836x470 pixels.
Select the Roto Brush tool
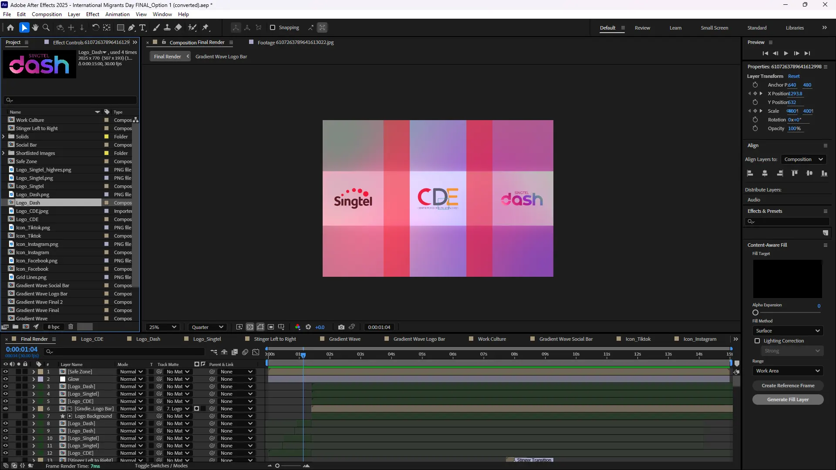[192, 27]
